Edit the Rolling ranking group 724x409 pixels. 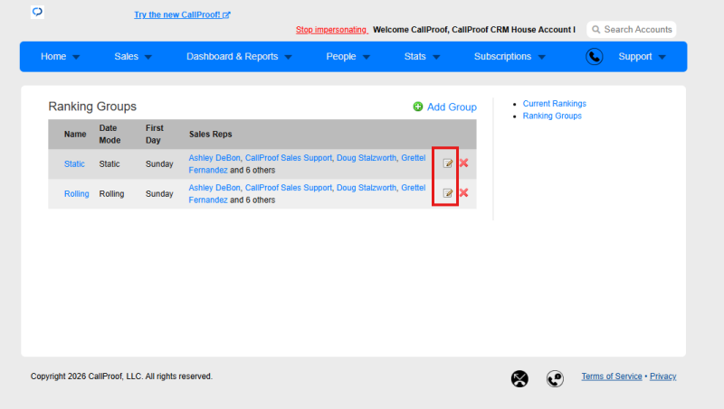pos(447,193)
